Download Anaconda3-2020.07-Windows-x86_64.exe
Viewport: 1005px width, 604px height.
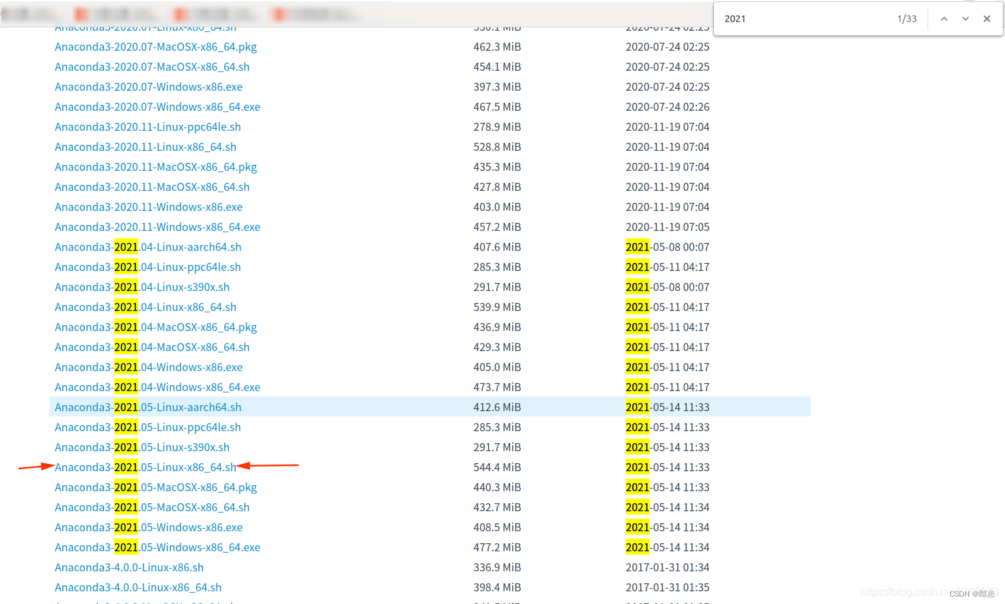(158, 107)
